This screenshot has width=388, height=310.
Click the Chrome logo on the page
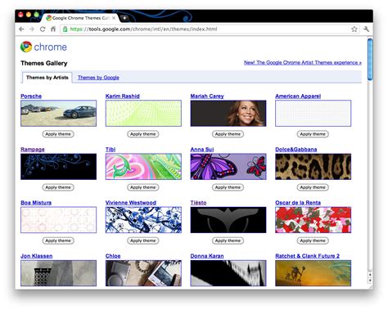(x=43, y=47)
